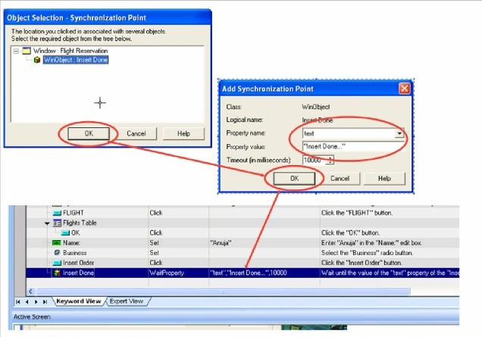Close the Add Synchronization Point dialog

click(404, 89)
